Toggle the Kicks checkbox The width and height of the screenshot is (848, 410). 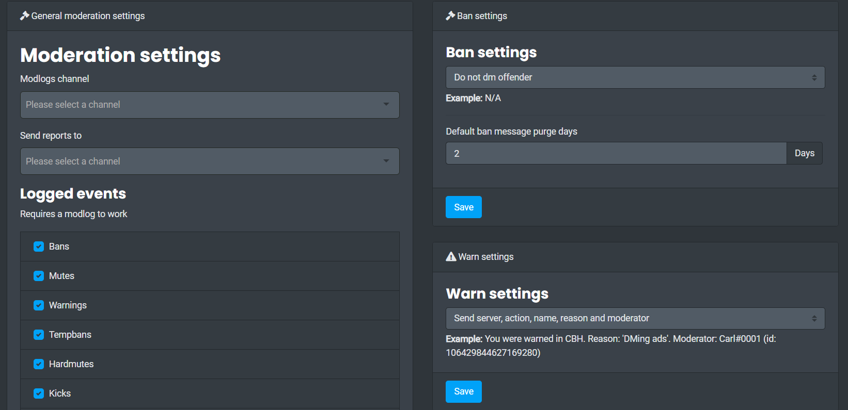tap(39, 393)
